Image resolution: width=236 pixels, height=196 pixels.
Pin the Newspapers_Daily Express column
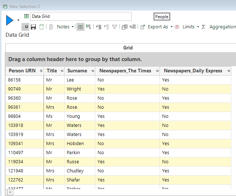[x=229, y=71]
